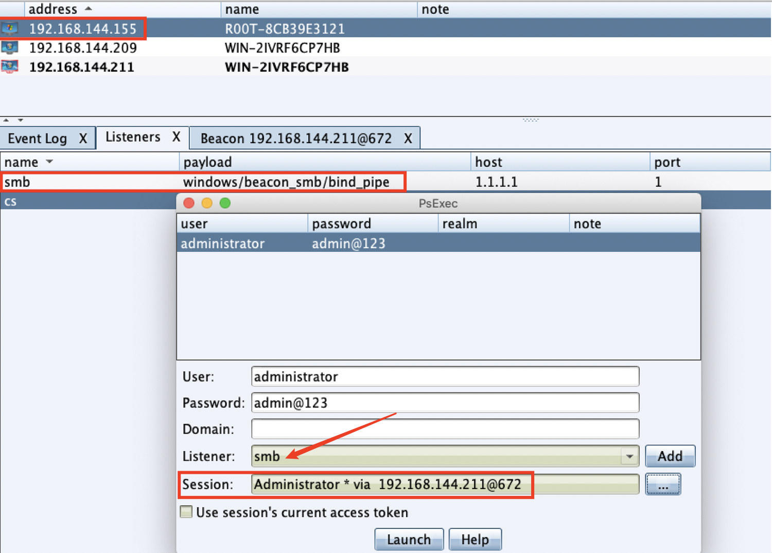This screenshot has width=772, height=553.
Task: Click into the Domain input field
Action: 445,429
